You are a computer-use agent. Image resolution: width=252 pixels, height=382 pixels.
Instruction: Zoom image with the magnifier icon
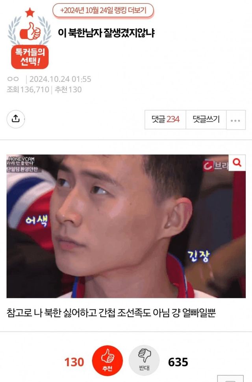pyautogui.click(x=237, y=163)
